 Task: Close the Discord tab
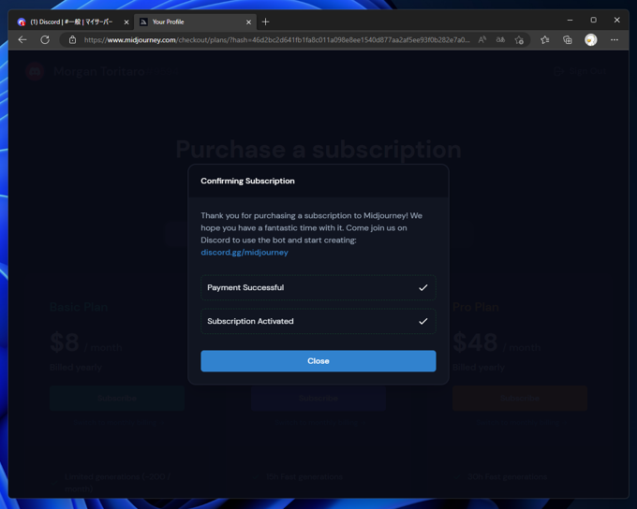126,22
